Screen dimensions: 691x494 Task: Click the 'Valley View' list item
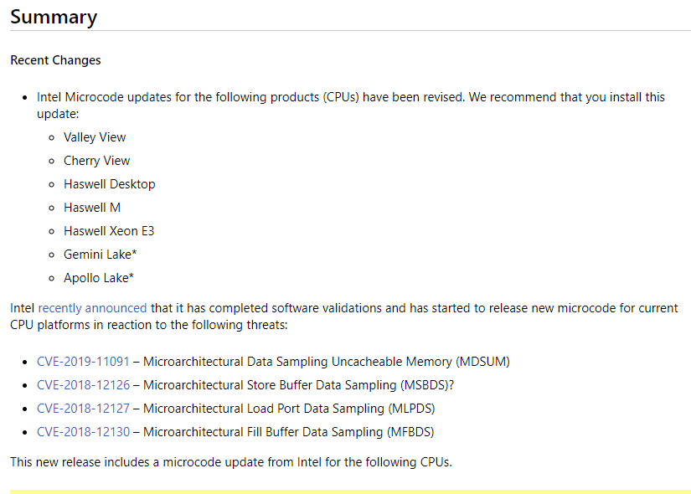click(x=95, y=137)
